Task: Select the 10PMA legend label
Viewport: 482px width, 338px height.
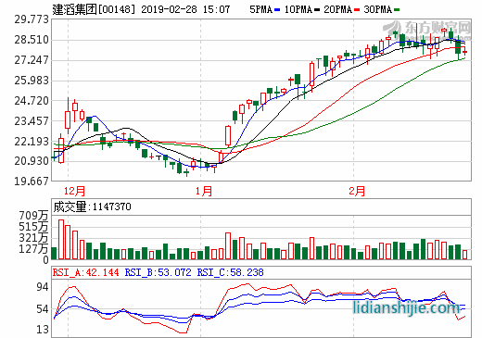Action: [x=298, y=9]
